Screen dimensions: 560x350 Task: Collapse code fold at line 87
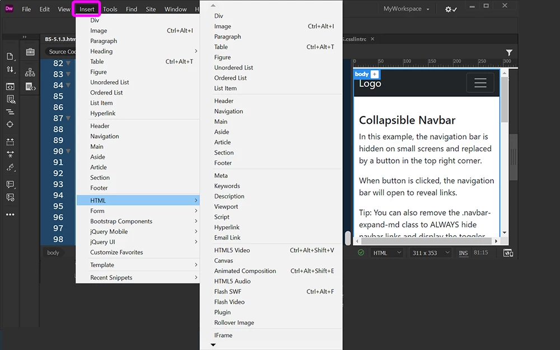[x=68, y=118]
